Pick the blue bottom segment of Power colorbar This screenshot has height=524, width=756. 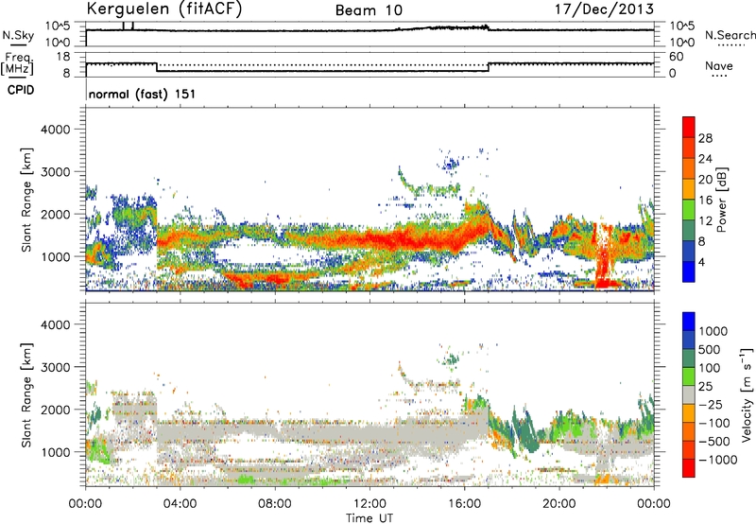(x=689, y=271)
